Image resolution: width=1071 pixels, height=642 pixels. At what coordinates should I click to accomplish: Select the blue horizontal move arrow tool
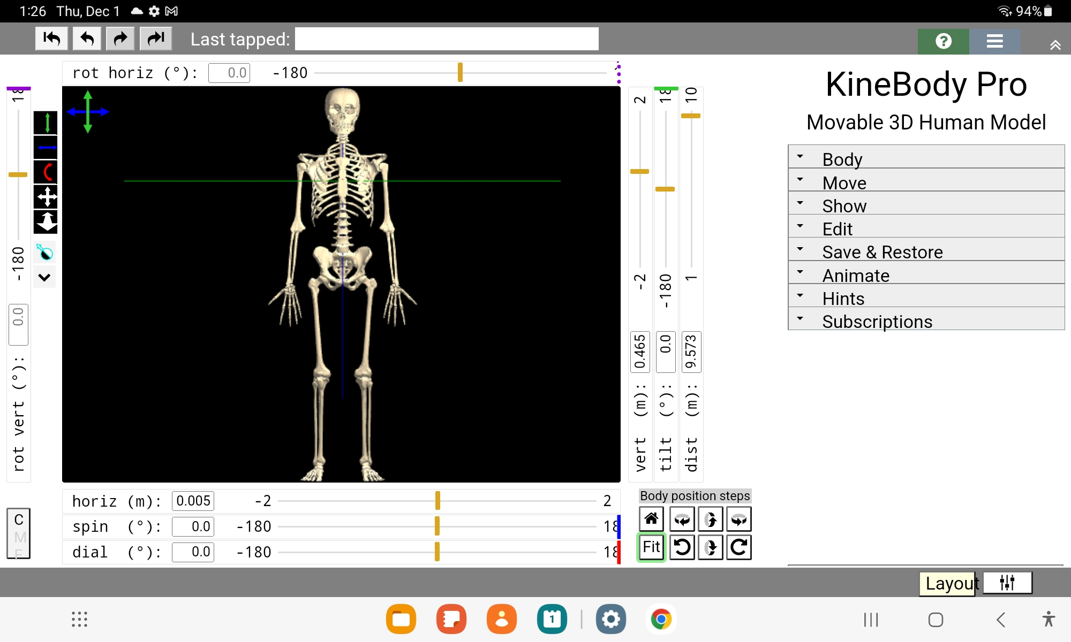46,147
